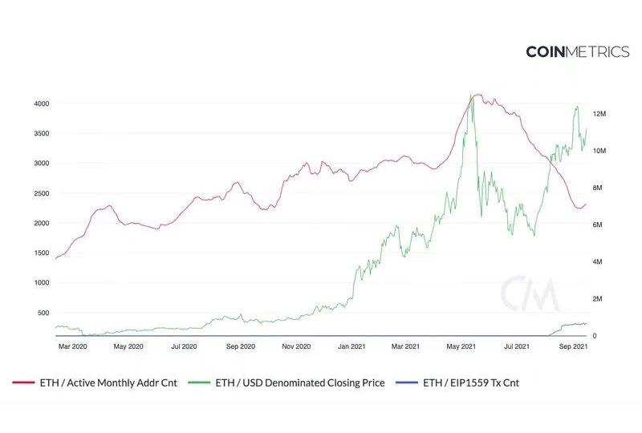The width and height of the screenshot is (642, 433).
Task: Select the Jul 2021 x-axis label
Action: point(516,346)
